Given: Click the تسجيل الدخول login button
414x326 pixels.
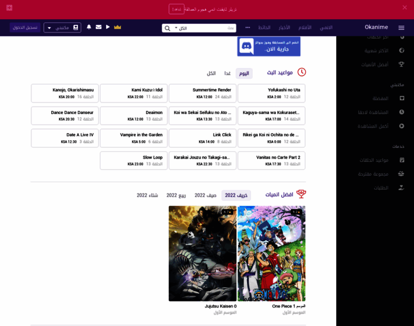Looking at the screenshot, I should 25,28.
